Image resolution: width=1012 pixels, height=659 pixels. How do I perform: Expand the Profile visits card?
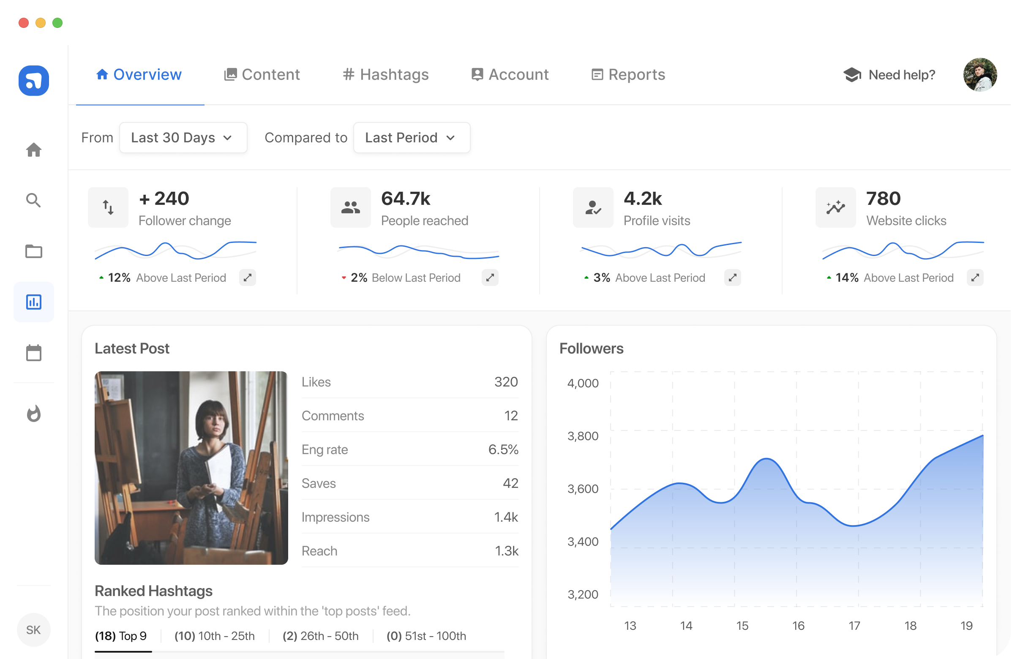coord(733,278)
